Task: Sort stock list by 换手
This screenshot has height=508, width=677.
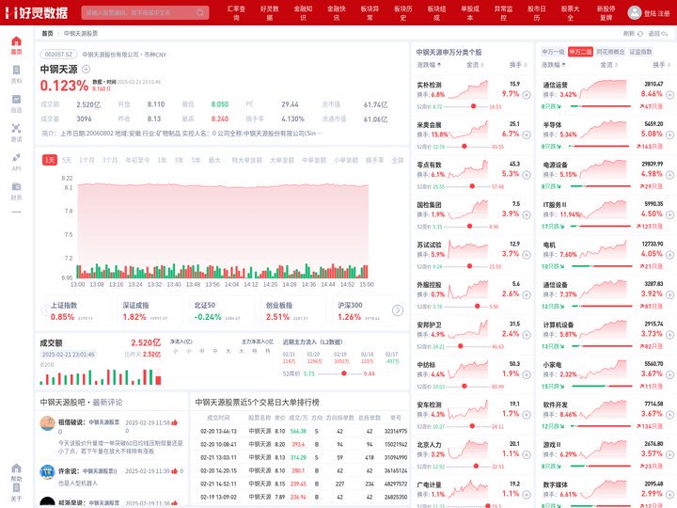Action: tap(518, 65)
